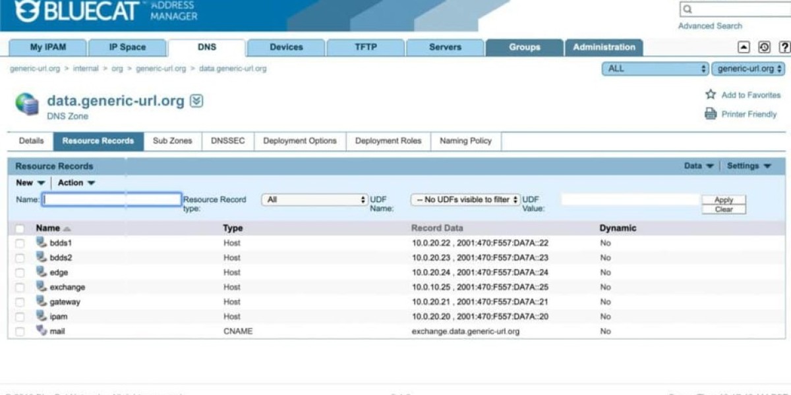The width and height of the screenshot is (791, 395).
Task: Click the gateway host record icon
Action: pyautogui.click(x=42, y=302)
